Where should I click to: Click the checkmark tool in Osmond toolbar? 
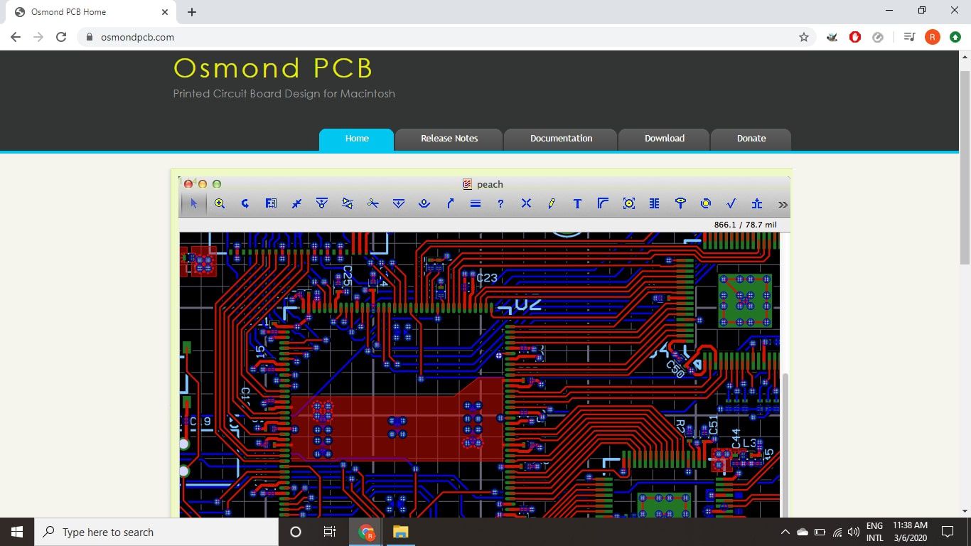731,203
